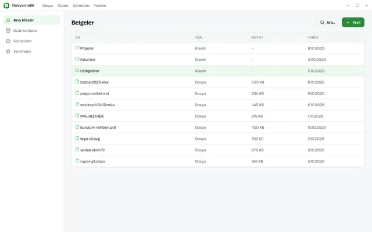The height and width of the screenshot is (232, 372).
Task: Select the file name ses-kaydi-0412.m4a
Action: pos(97,105)
